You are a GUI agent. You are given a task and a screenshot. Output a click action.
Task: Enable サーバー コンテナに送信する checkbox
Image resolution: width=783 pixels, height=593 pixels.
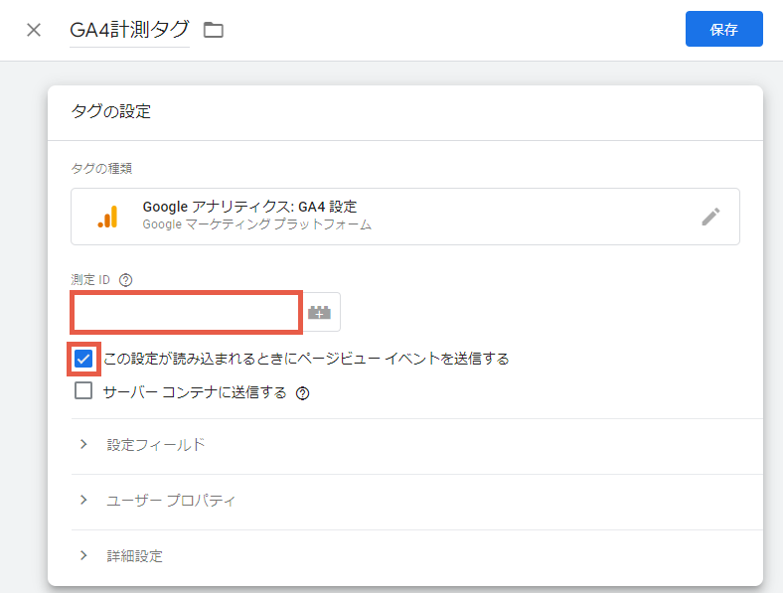83,390
